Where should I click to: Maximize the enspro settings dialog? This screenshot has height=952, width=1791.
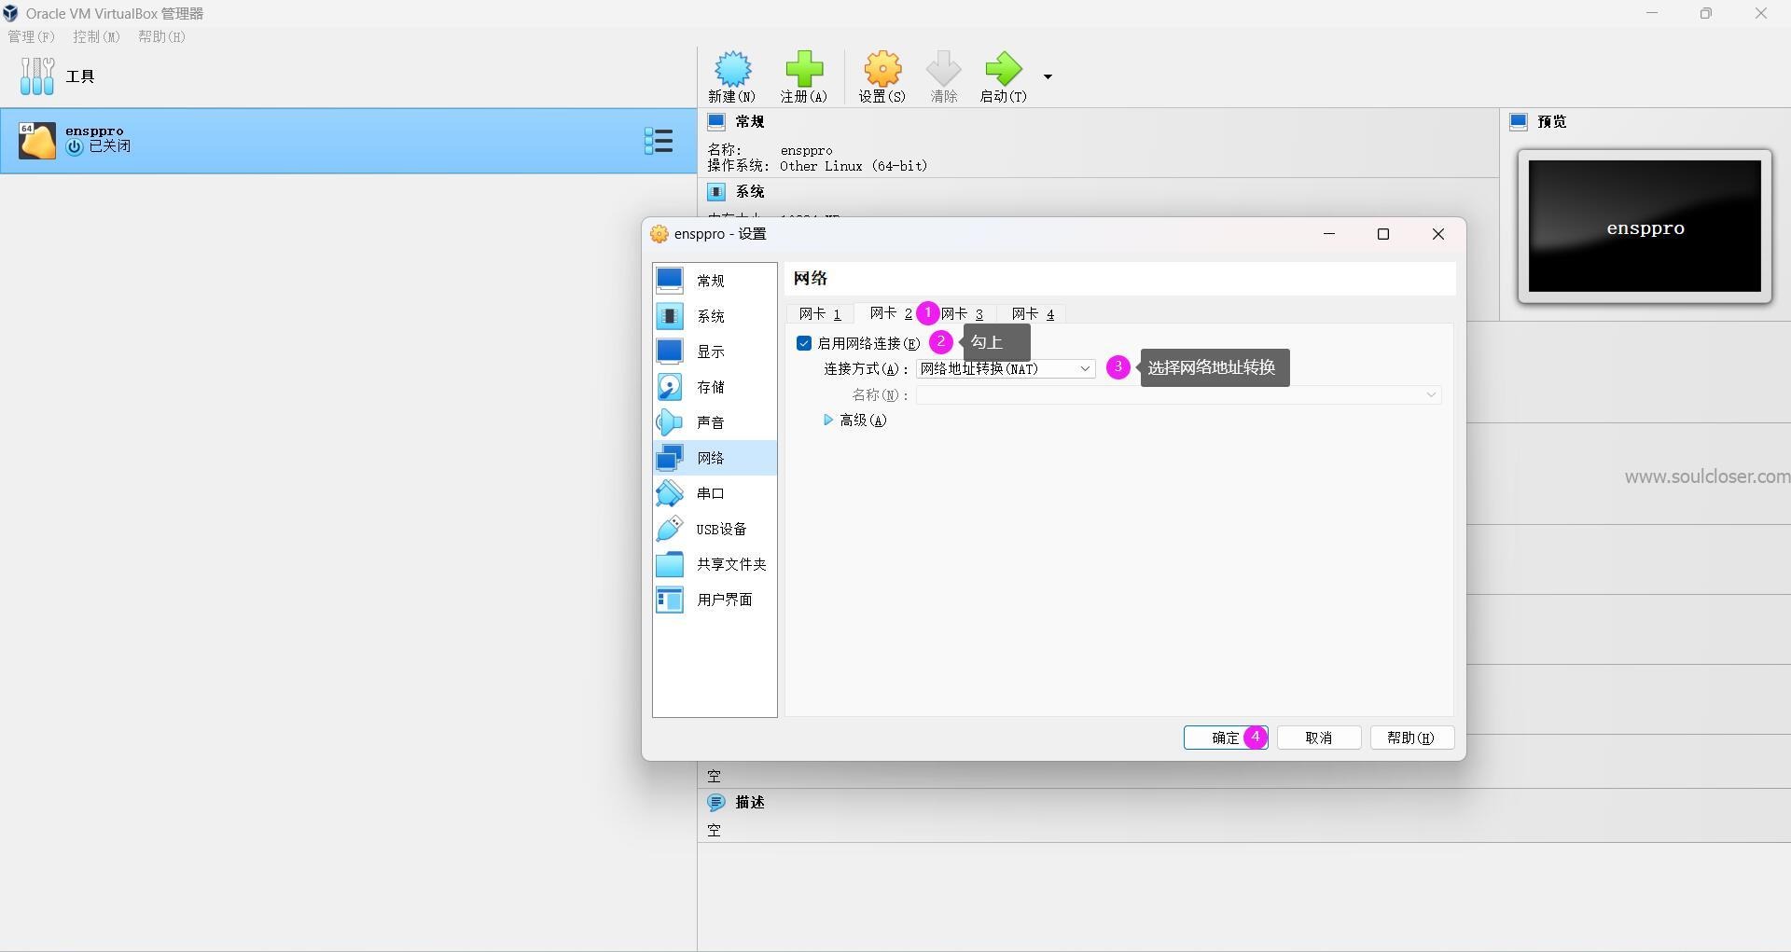point(1383,234)
